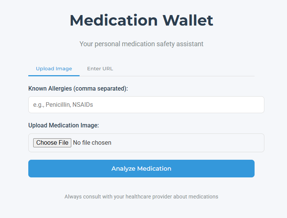287x218 pixels.
Task: Focus the Known Allergies text field
Action: (146, 105)
